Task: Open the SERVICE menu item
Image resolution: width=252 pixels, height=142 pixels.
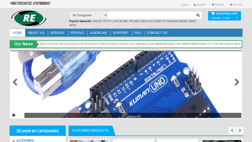Action: coord(57,33)
